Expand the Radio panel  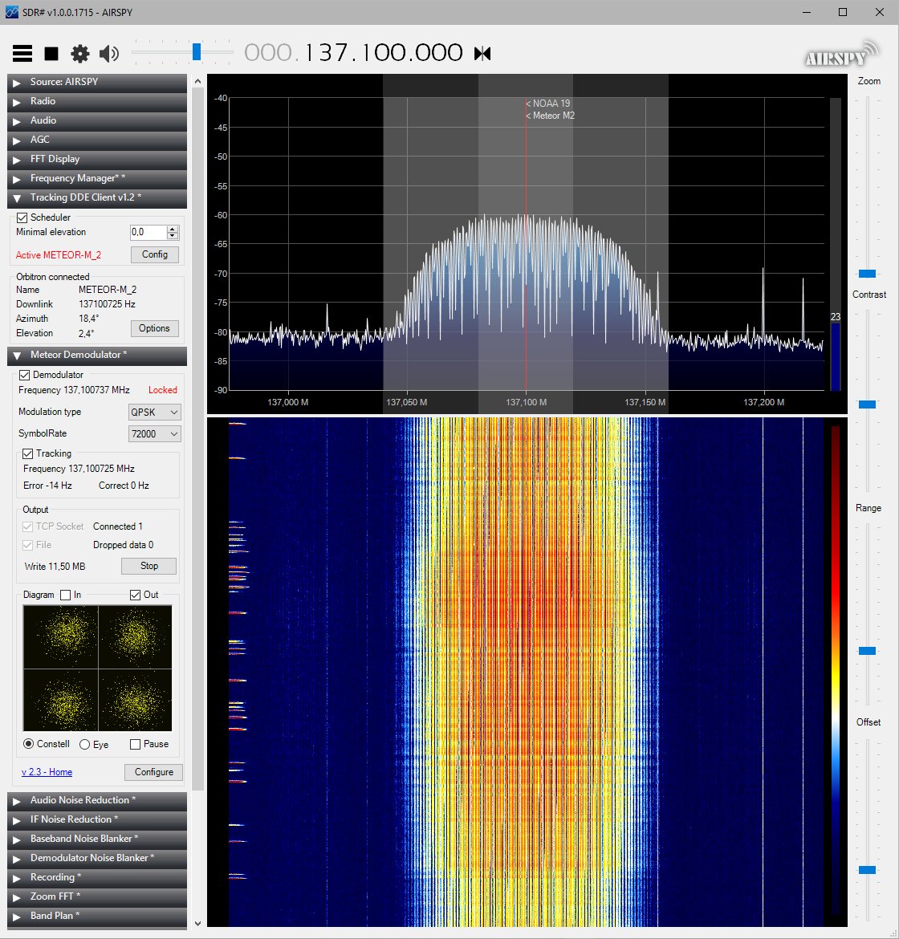click(x=97, y=101)
